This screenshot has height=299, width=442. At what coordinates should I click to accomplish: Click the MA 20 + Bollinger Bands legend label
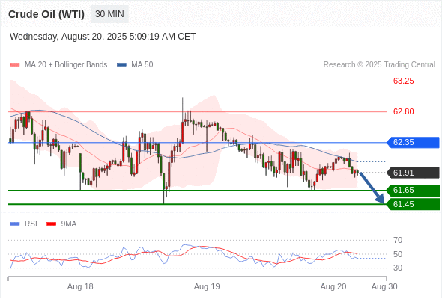(66, 65)
